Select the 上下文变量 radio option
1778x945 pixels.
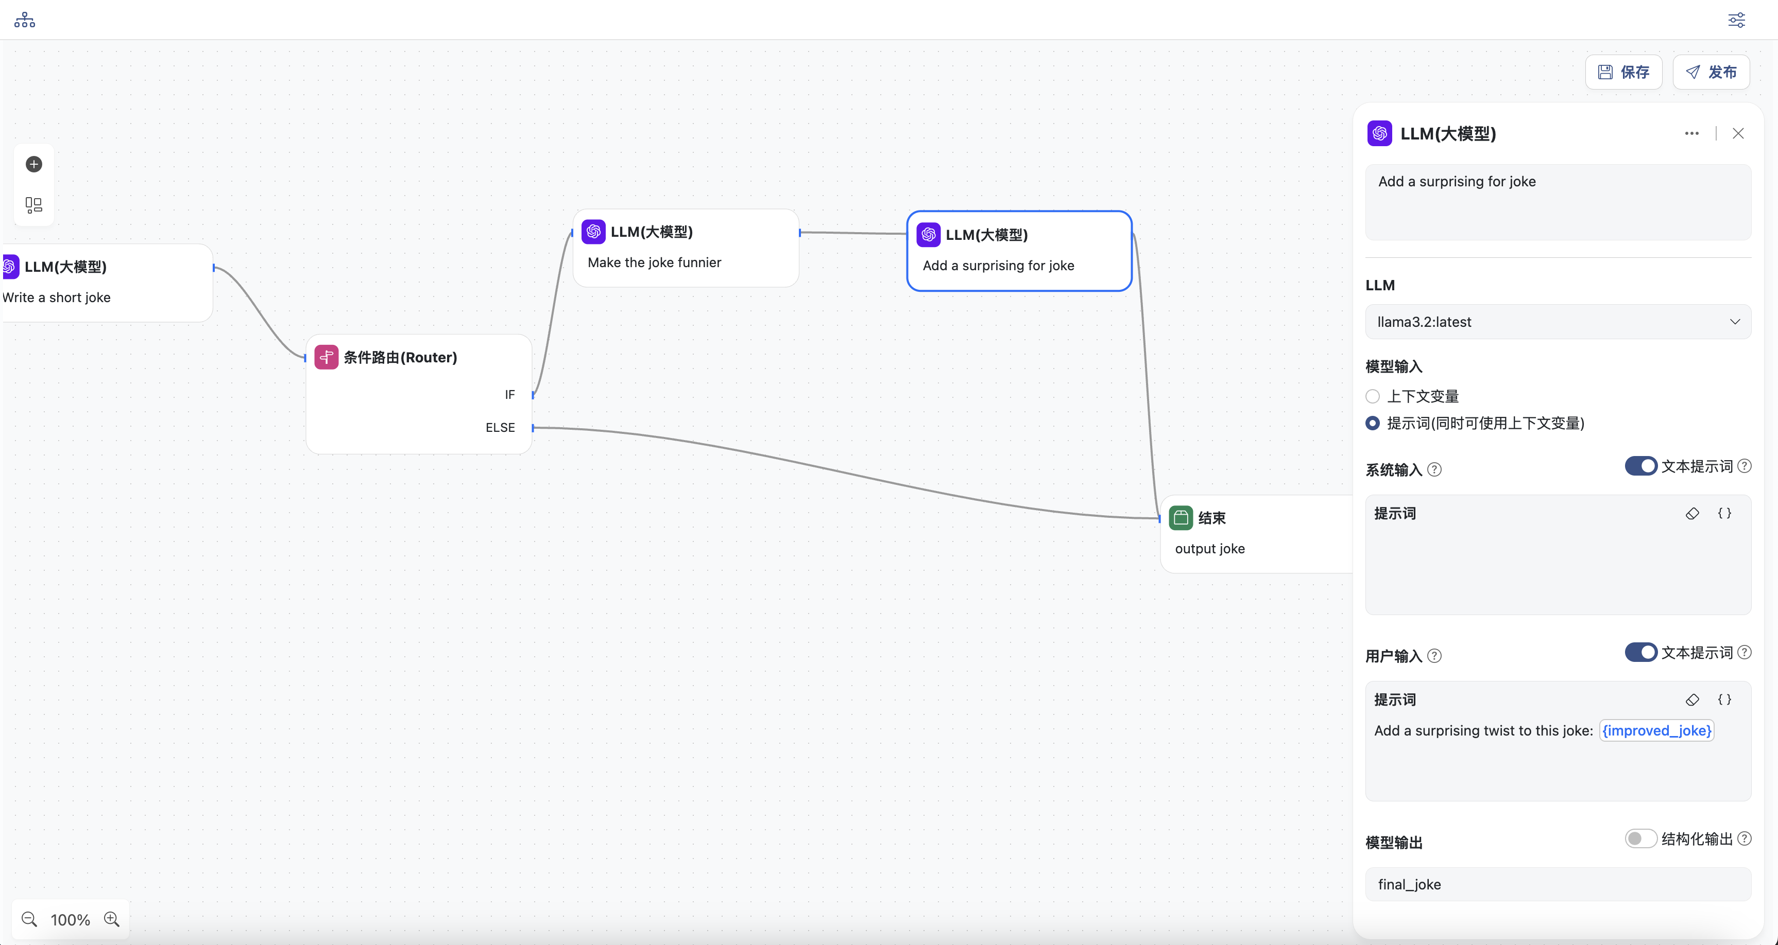click(x=1373, y=397)
